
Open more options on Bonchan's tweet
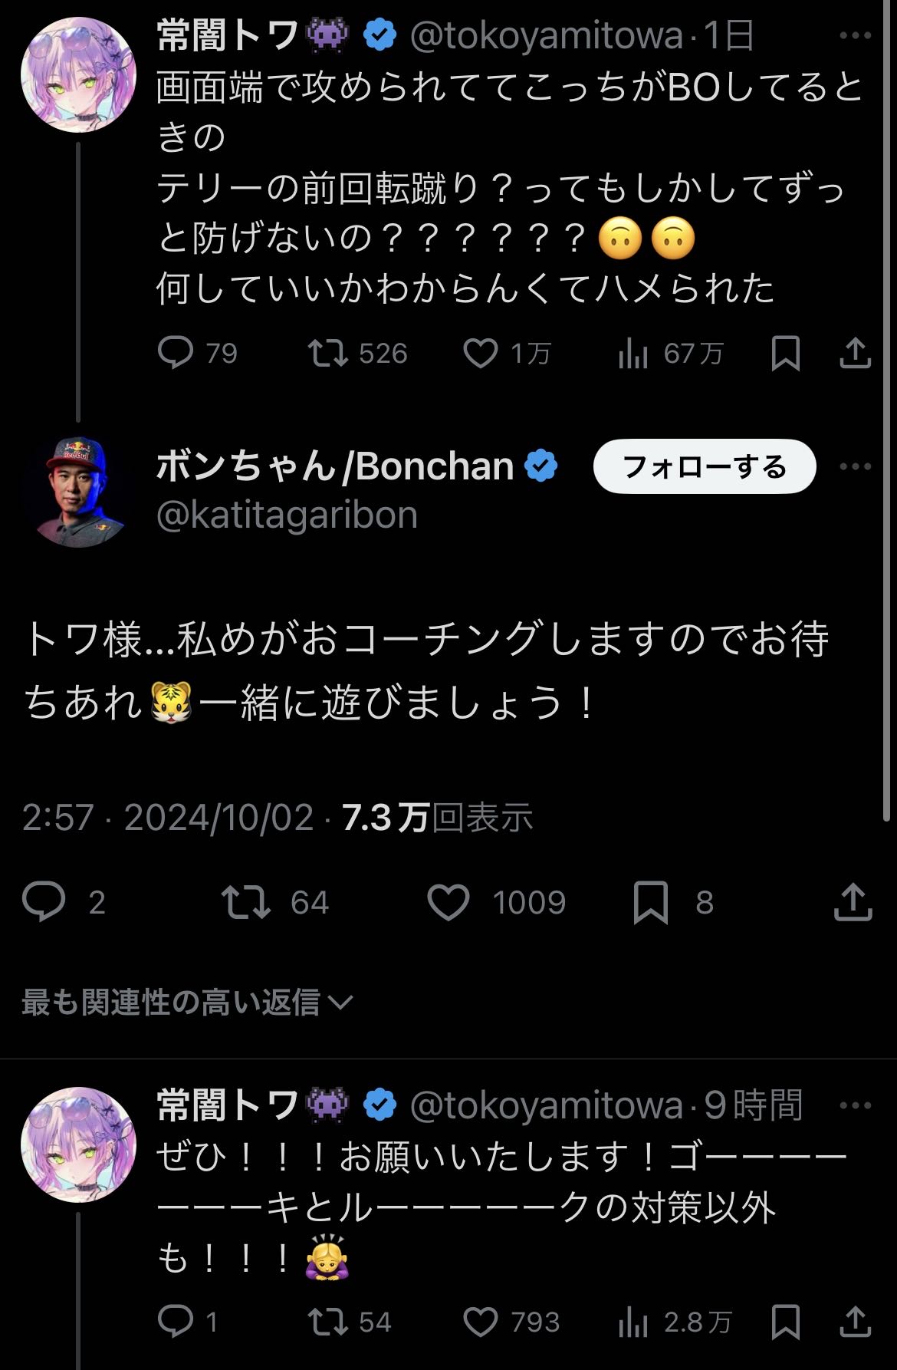(855, 466)
